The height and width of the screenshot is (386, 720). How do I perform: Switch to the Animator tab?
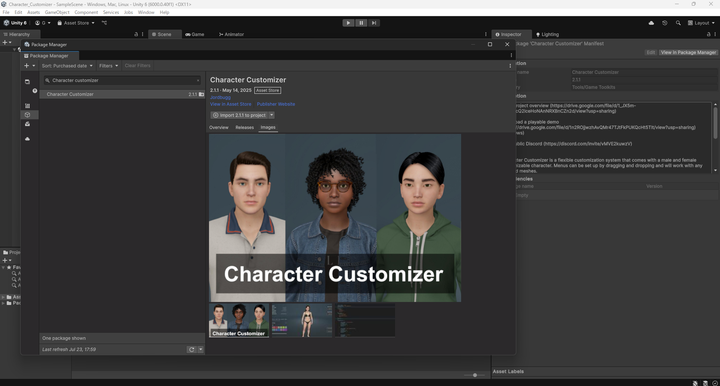pyautogui.click(x=231, y=34)
